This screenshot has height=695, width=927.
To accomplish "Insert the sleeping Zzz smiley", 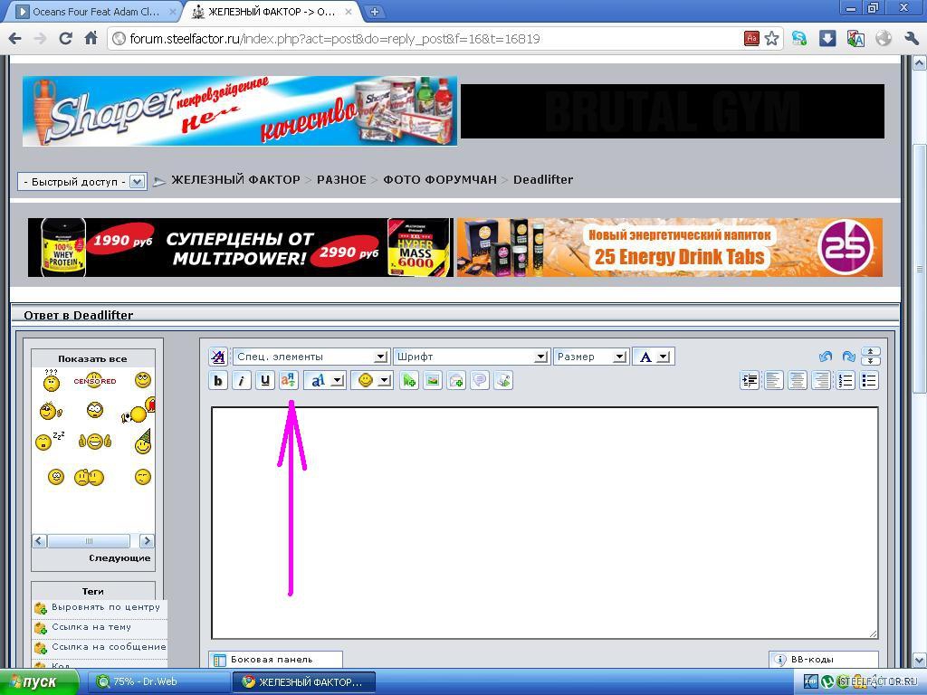I will coord(50,441).
